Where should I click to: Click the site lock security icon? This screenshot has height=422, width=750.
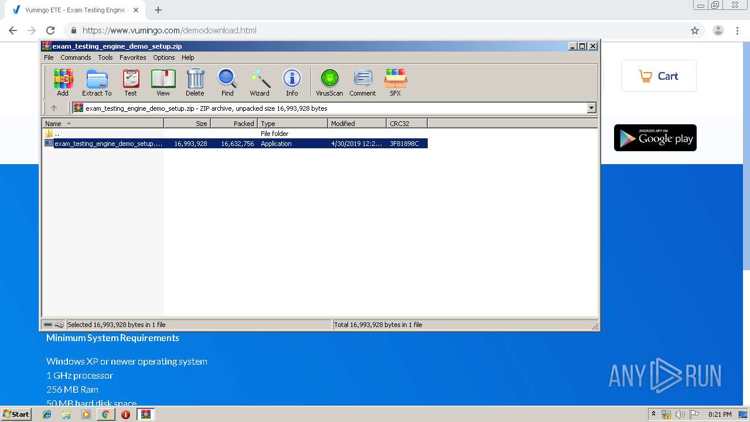pos(74,30)
